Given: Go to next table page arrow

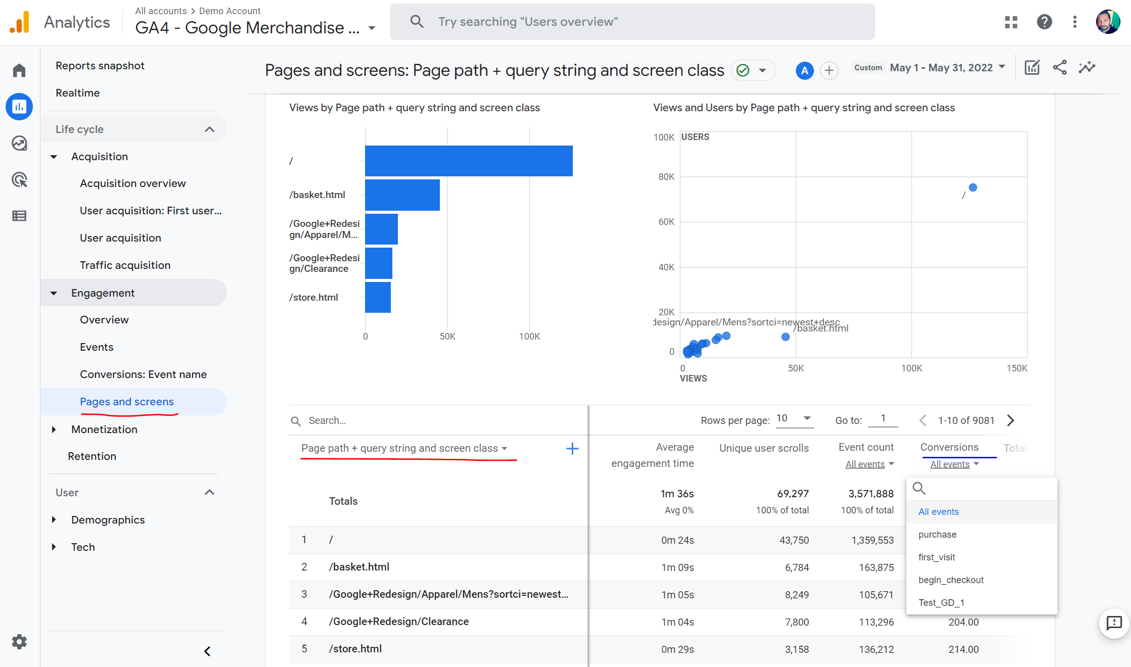Looking at the screenshot, I should pyautogui.click(x=1010, y=420).
